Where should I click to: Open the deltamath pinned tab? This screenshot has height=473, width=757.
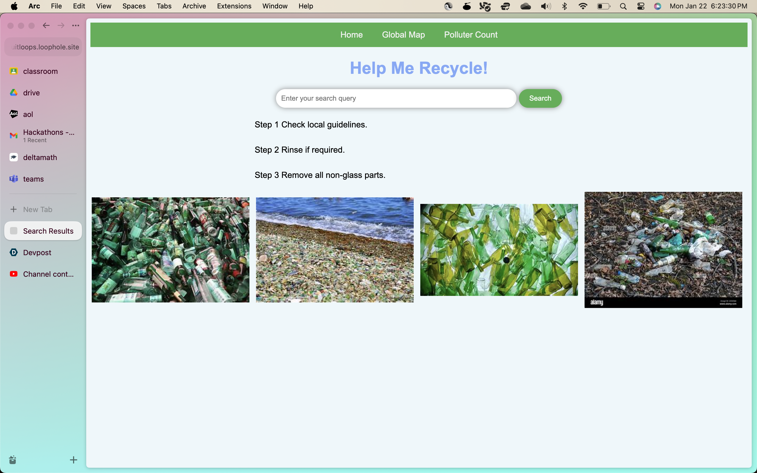pyautogui.click(x=40, y=158)
